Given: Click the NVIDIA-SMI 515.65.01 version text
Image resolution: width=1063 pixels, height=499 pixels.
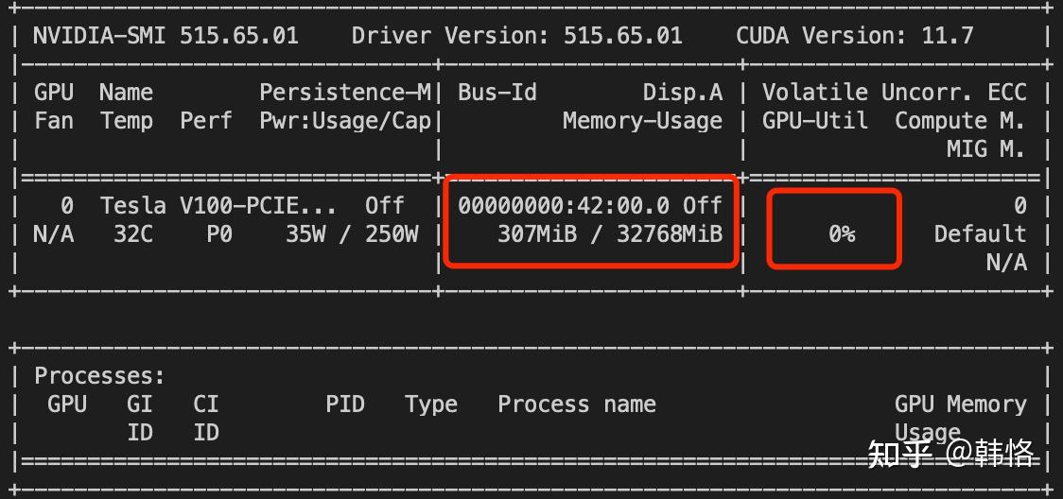Looking at the screenshot, I should click(x=166, y=35).
